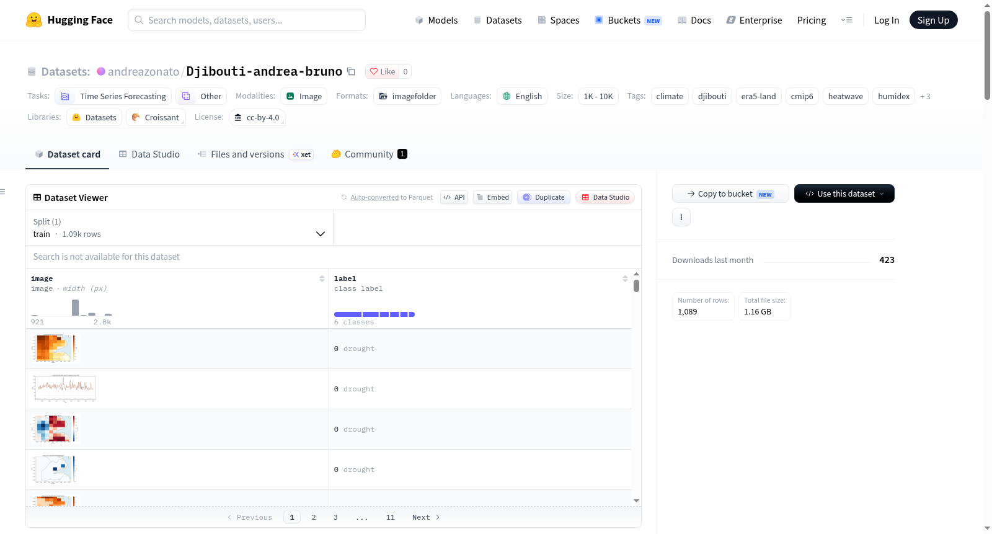
Task: Open the Datasets page from the top nav
Action: pyautogui.click(x=498, y=20)
